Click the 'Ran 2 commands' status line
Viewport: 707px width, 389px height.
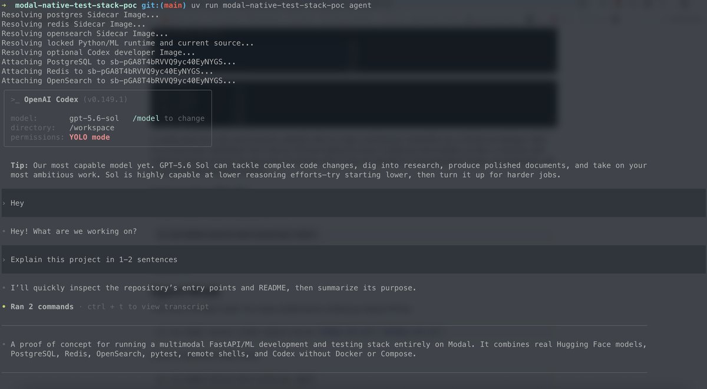[x=42, y=307]
